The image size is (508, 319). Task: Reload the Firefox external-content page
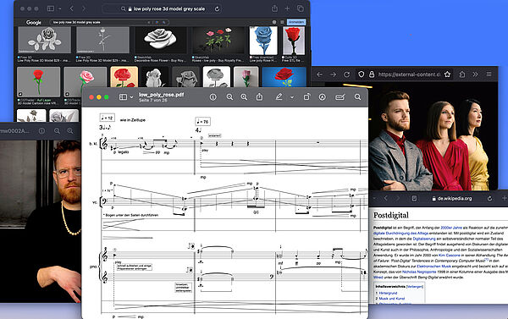[x=346, y=74]
